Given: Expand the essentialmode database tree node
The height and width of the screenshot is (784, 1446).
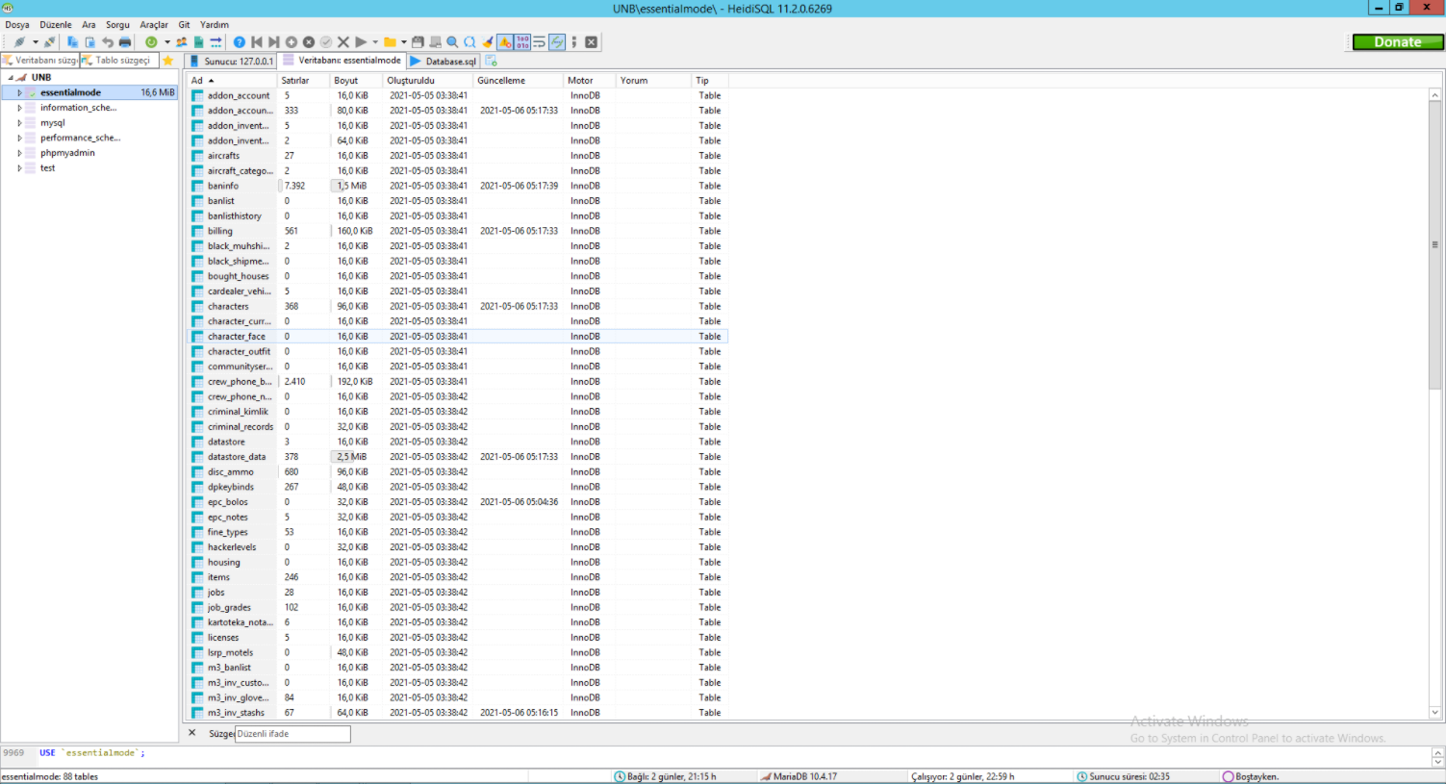Looking at the screenshot, I should pos(19,93).
